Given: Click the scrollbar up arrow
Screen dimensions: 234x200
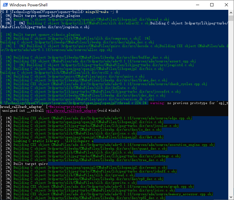Looking at the screenshot, I should pos(231,13).
